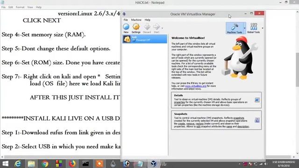The width and height of the screenshot is (299, 168).
Task: Expand the Start button dropdown arrow
Action: (x=162, y=28)
